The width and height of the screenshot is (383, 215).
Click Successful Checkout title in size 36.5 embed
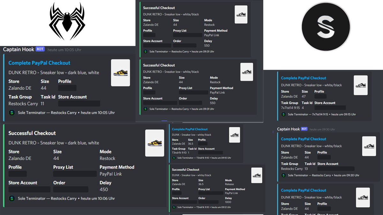185,170
